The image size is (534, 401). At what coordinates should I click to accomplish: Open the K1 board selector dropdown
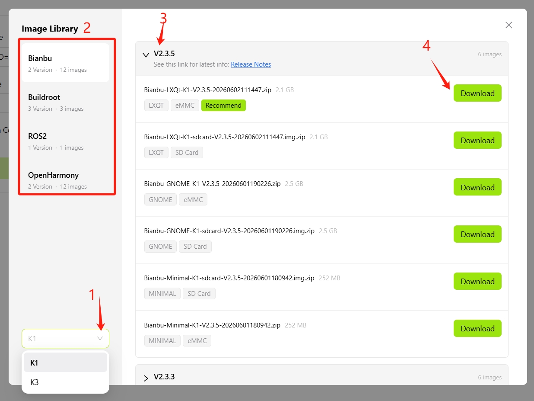[x=65, y=338]
